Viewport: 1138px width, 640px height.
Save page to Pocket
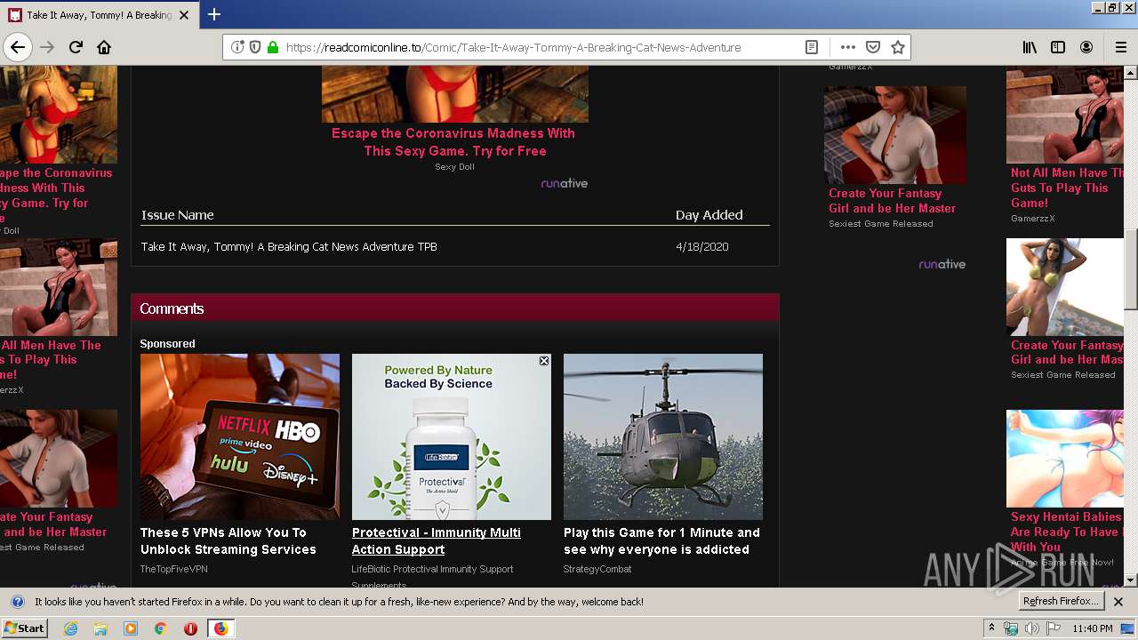(x=873, y=47)
